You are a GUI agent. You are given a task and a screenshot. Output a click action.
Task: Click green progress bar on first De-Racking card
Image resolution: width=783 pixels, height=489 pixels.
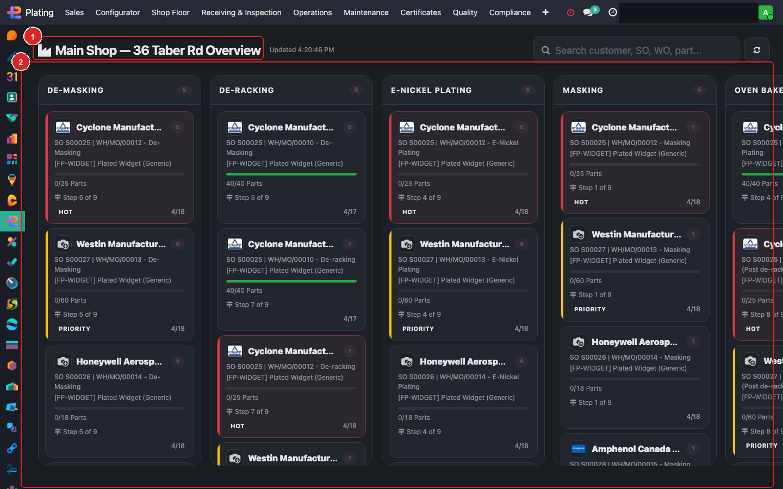click(x=291, y=174)
